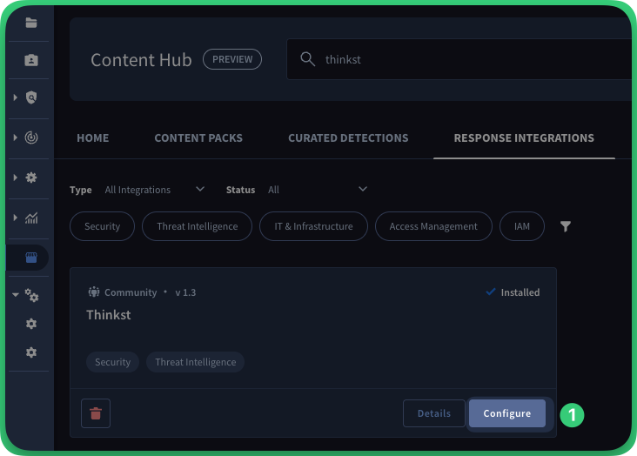This screenshot has width=637, height=456.
Task: Click the highlighted marketplace store icon
Action: coord(31,258)
